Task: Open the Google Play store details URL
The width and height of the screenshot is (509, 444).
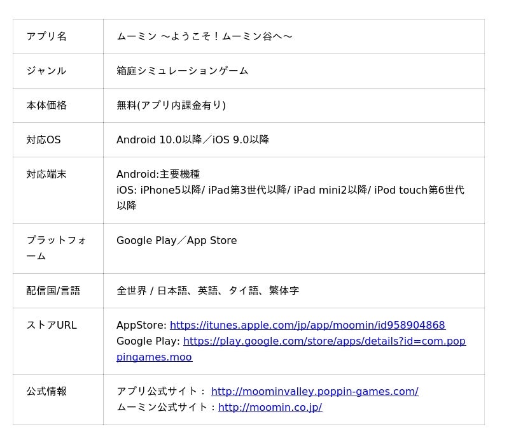Action: [x=324, y=341]
